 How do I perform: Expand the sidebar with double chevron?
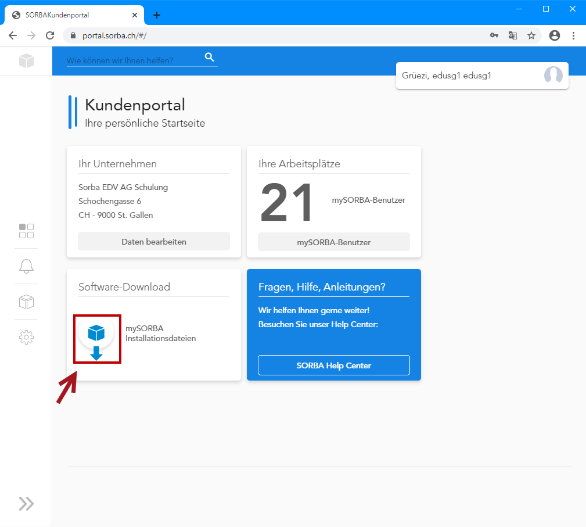(x=26, y=503)
